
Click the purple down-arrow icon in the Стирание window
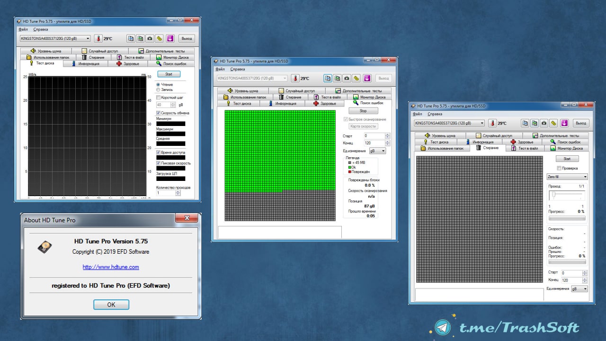(564, 123)
